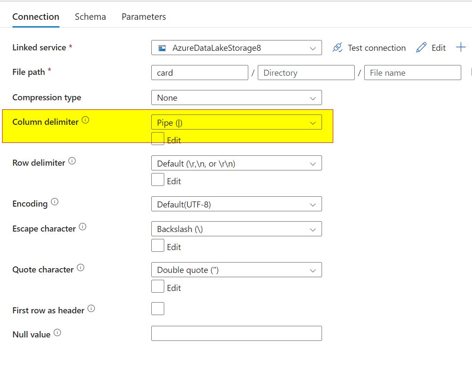Click the pencil icon to edit linked service
This screenshot has height=368, width=472.
[x=421, y=47]
